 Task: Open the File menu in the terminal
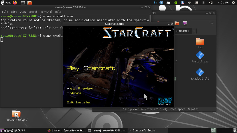(5, 12)
